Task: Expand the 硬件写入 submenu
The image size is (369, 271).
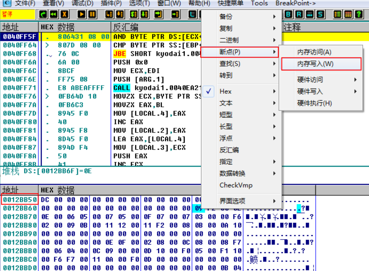Action: (321, 91)
